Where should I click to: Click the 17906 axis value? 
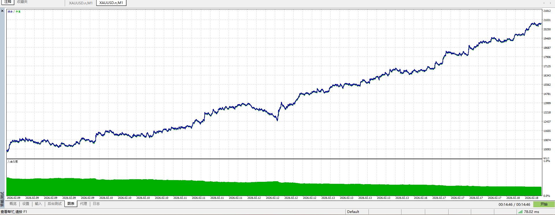pyautogui.click(x=547, y=57)
